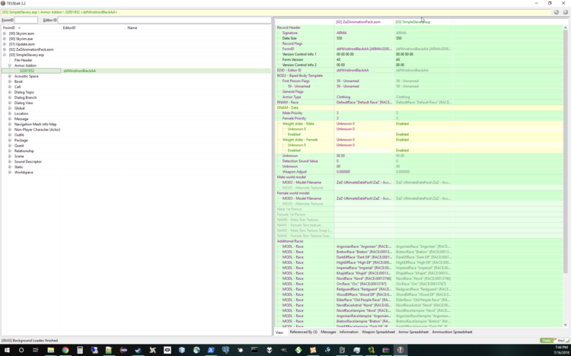Select the Sound Descriptor tree item
571x356 pixels.
click(28, 161)
